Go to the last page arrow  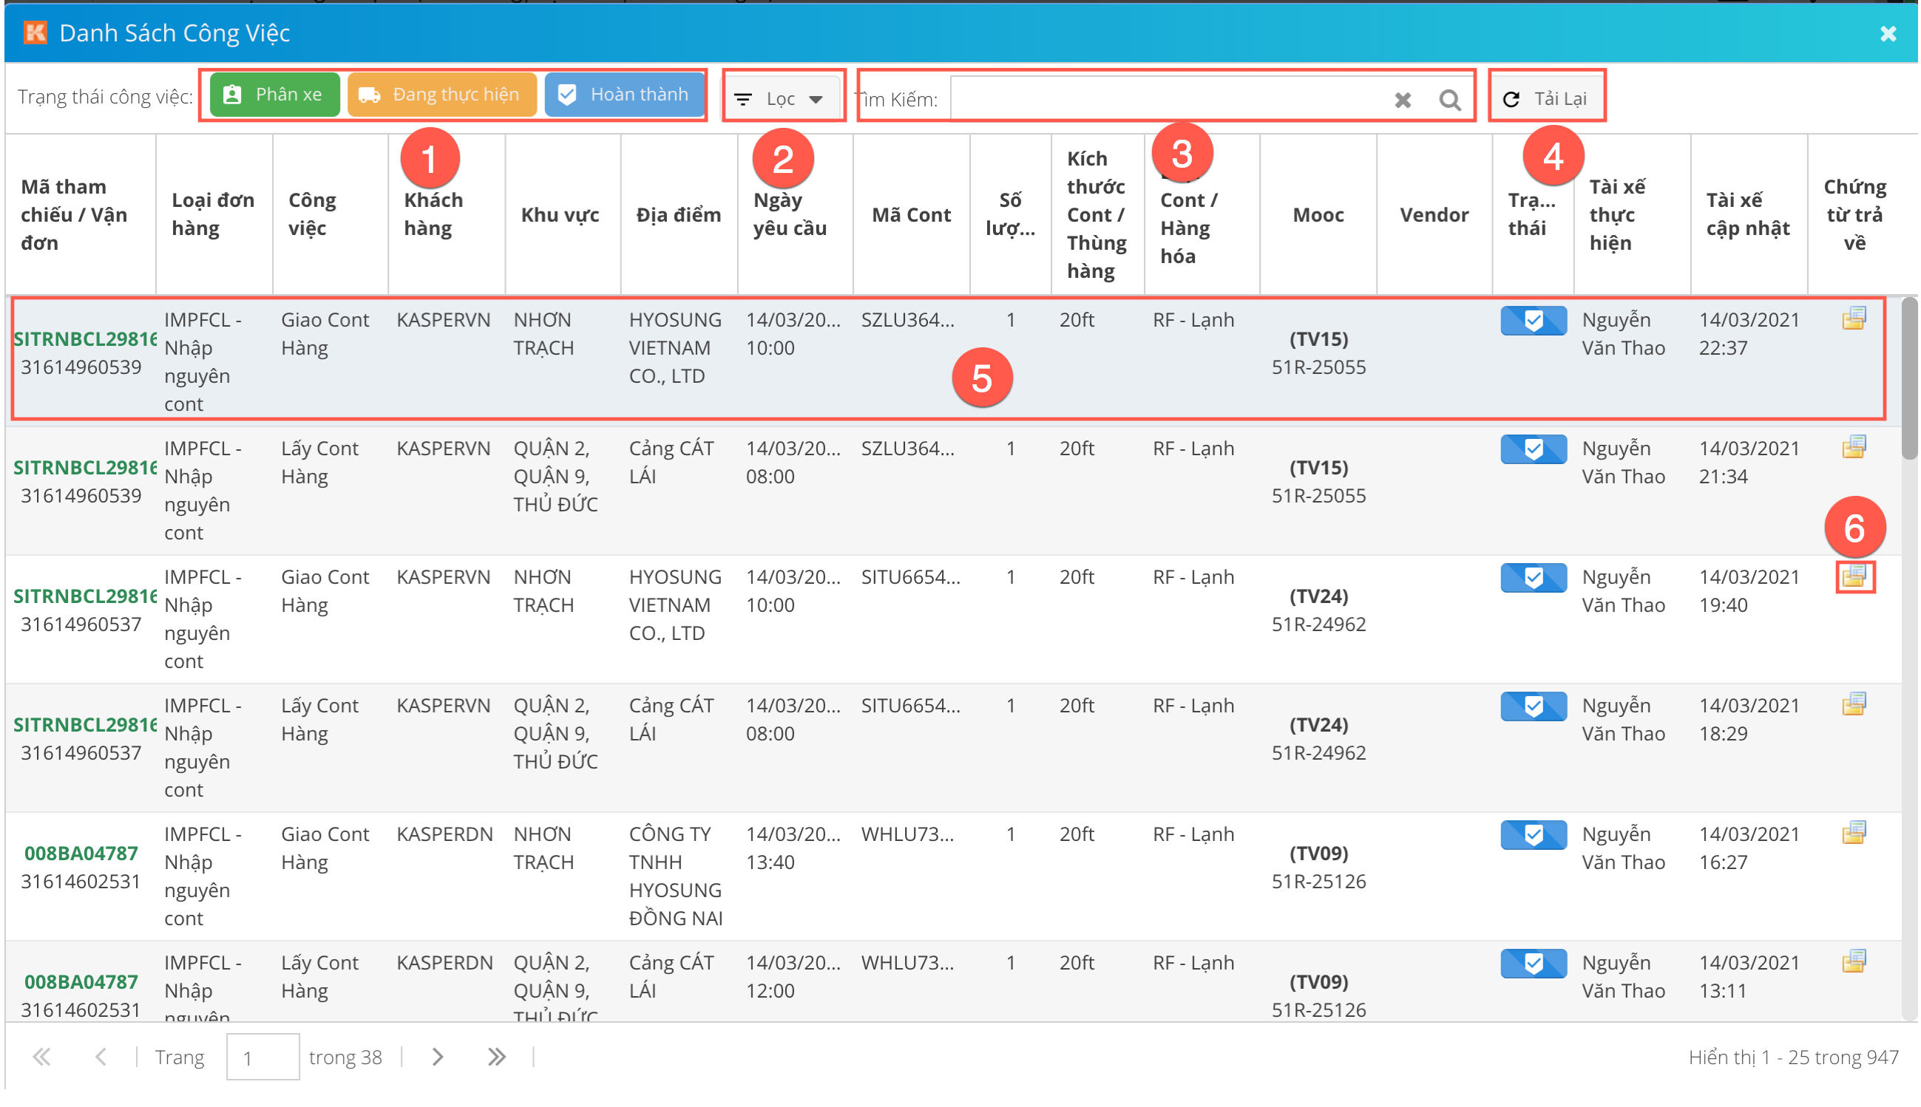[497, 1057]
